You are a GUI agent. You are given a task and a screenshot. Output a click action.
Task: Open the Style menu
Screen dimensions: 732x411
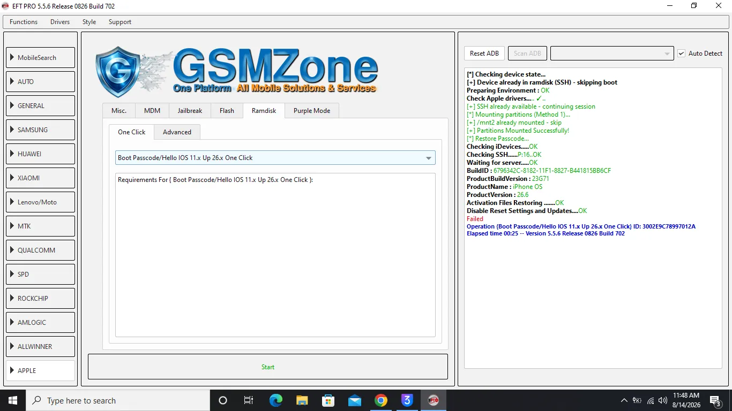click(x=89, y=22)
